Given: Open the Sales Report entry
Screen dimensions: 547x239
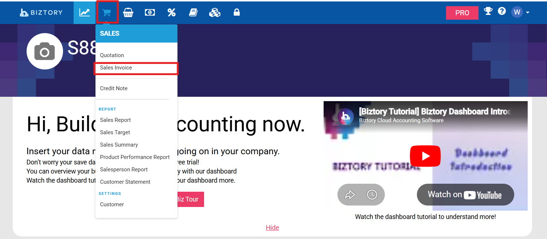Looking at the screenshot, I should coord(115,120).
